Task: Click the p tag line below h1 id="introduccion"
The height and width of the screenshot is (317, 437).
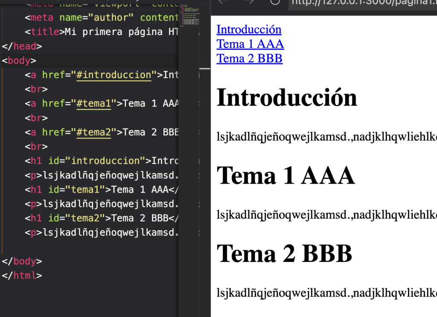Action: (x=102, y=175)
